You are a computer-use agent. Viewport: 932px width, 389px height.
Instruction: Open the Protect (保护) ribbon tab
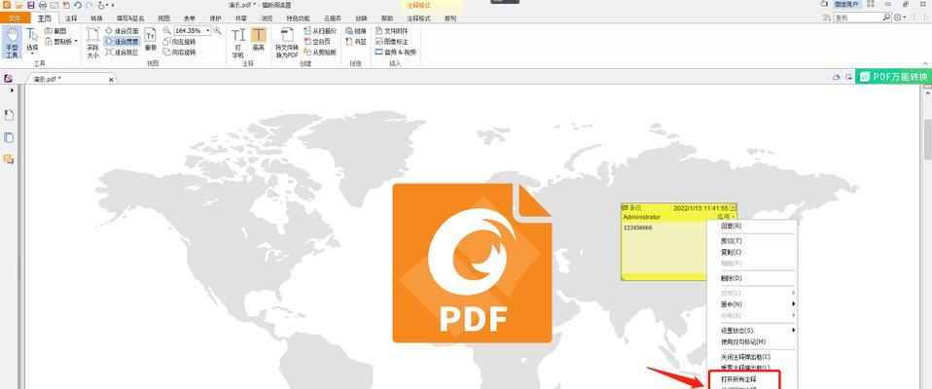[216, 18]
